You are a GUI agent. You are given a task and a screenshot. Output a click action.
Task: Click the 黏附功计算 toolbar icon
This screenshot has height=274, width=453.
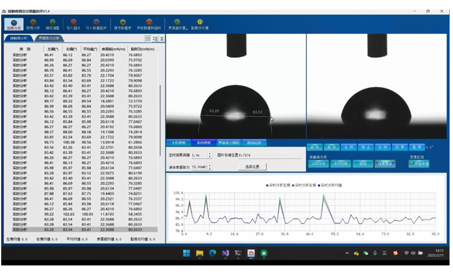pos(200,24)
